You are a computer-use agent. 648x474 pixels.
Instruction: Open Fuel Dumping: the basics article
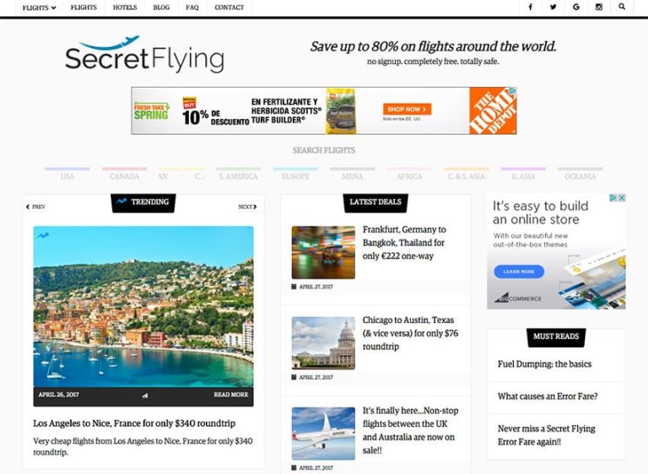coord(544,364)
